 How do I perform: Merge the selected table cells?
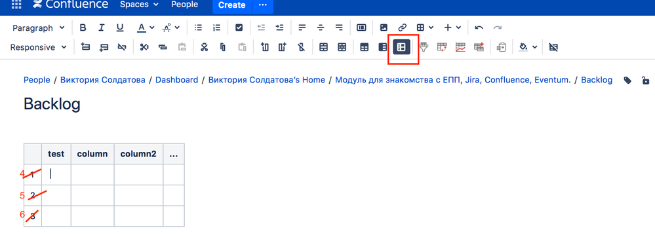(323, 47)
